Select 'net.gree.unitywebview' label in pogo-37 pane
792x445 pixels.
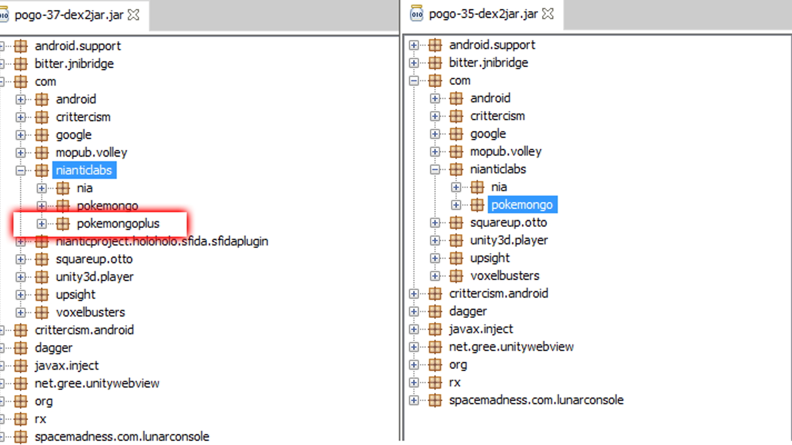(x=97, y=384)
